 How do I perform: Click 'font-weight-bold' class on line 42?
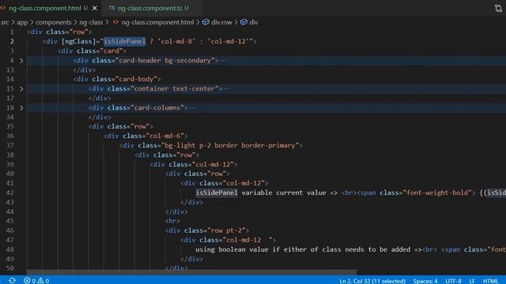coord(437,192)
